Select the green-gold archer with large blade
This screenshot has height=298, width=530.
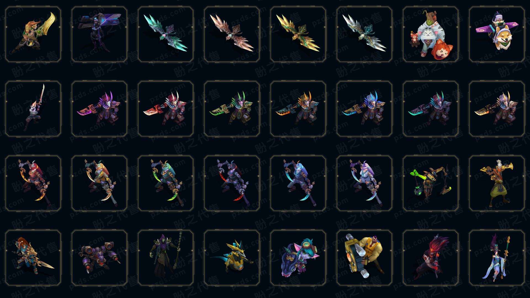(x=33, y=34)
